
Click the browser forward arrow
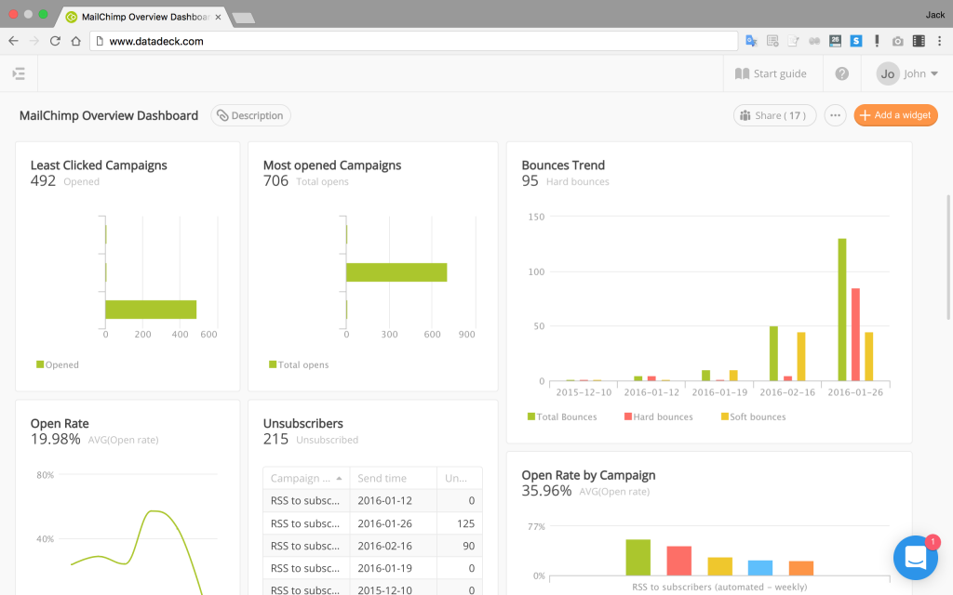tap(34, 41)
